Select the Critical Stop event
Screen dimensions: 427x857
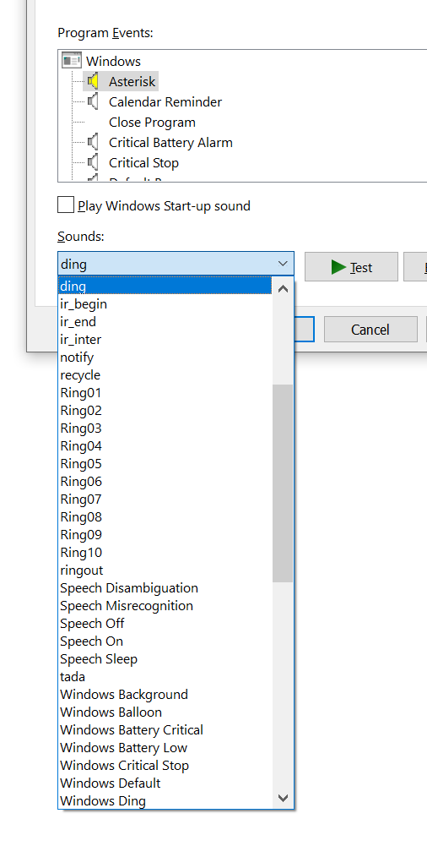point(143,163)
